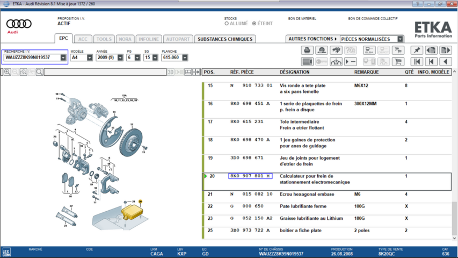Click the disc with pencil icon

click(x=322, y=51)
